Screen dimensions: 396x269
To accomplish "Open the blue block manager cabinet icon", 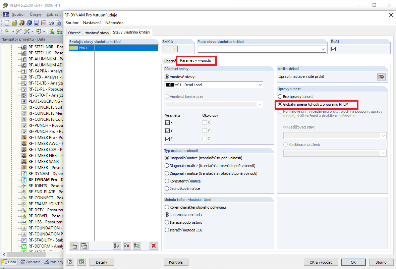I will tap(29, 23).
